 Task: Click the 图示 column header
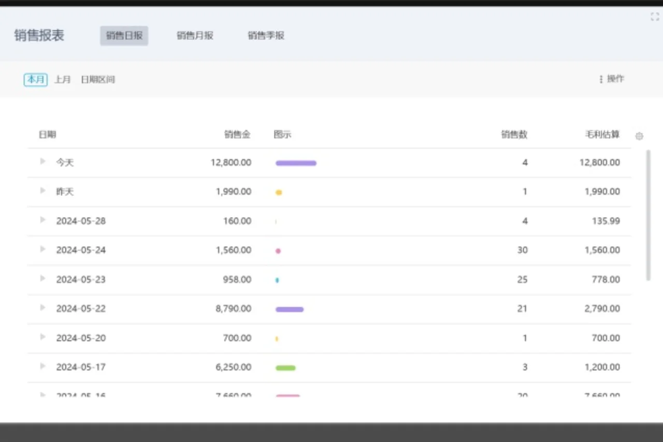tap(283, 135)
